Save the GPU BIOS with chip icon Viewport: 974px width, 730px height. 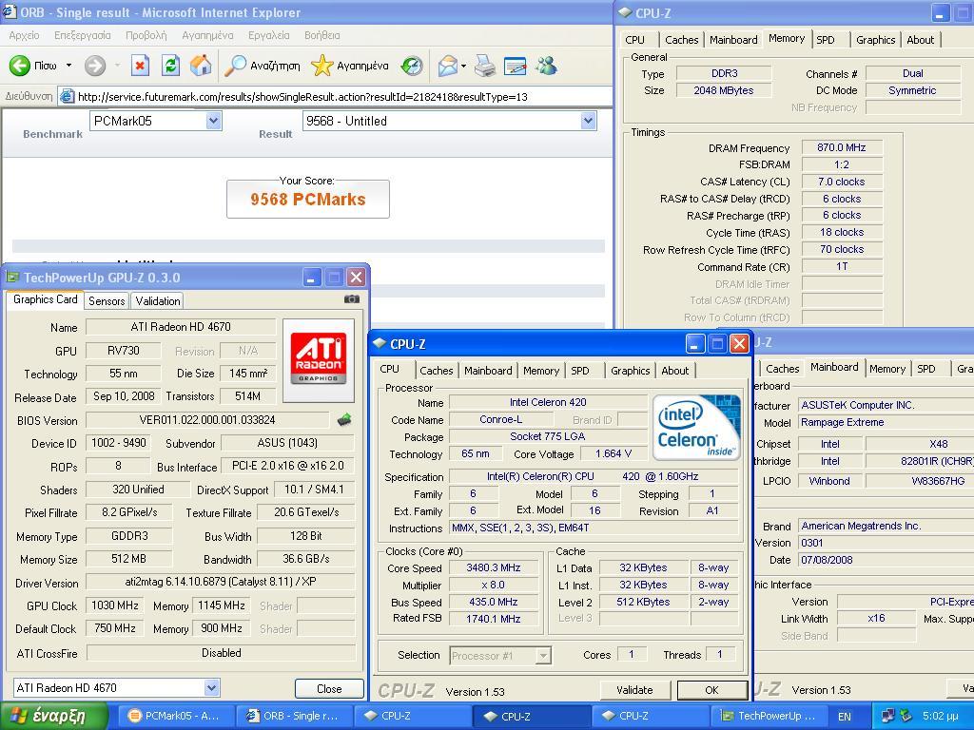point(344,420)
